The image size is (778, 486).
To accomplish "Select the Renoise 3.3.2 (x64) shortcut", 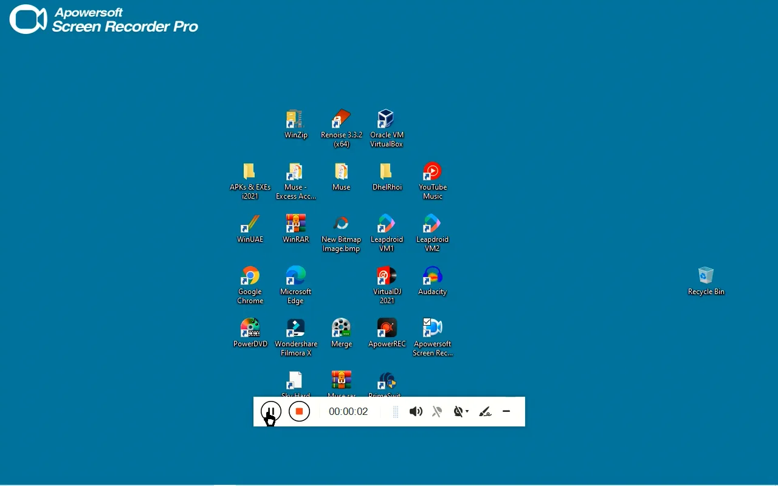I will (x=342, y=129).
